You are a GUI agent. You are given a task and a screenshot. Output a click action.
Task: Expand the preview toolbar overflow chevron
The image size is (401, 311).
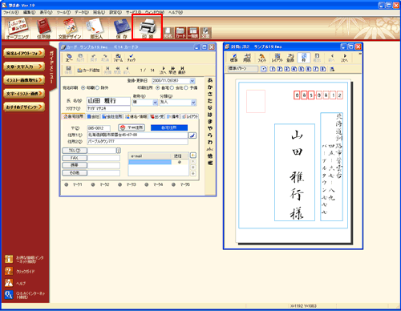(x=360, y=54)
